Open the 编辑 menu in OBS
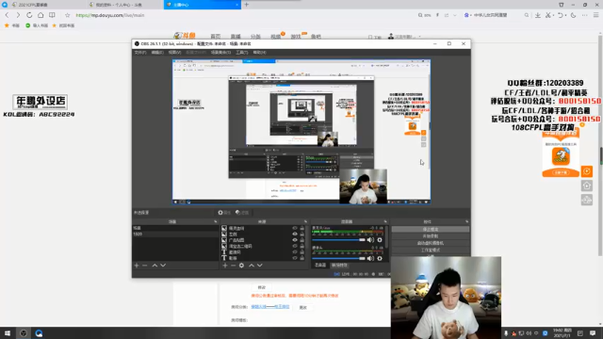 [x=157, y=53]
